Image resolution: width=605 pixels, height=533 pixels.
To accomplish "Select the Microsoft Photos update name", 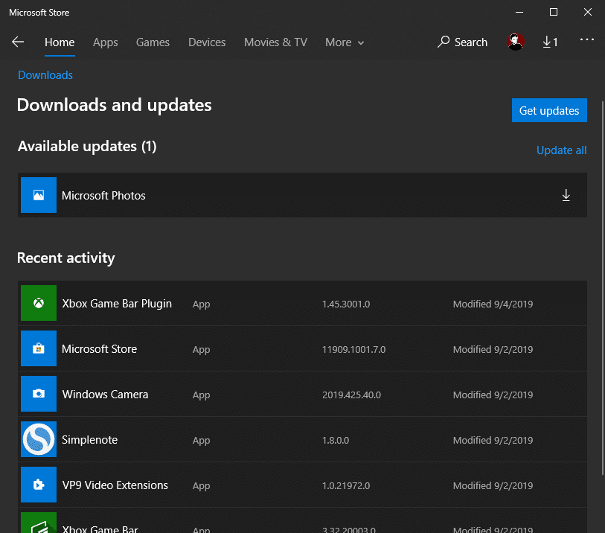I will pyautogui.click(x=103, y=196).
